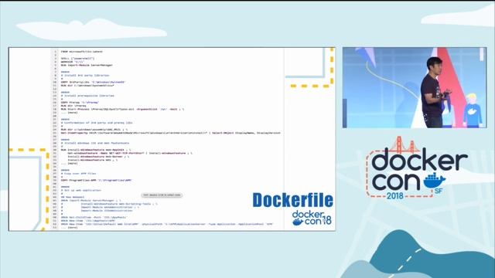Screen dimensions: 495x278
Task: Select the speaker camera video feed
Action: tap(415, 87)
